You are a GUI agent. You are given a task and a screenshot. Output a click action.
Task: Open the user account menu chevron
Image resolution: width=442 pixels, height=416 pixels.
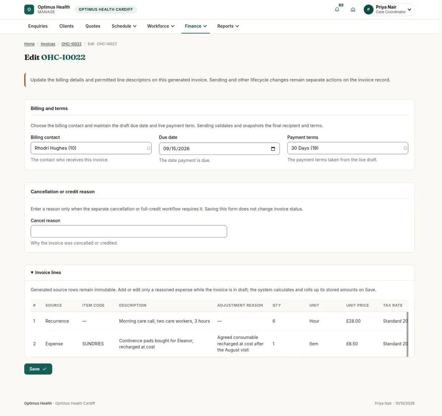(x=409, y=10)
